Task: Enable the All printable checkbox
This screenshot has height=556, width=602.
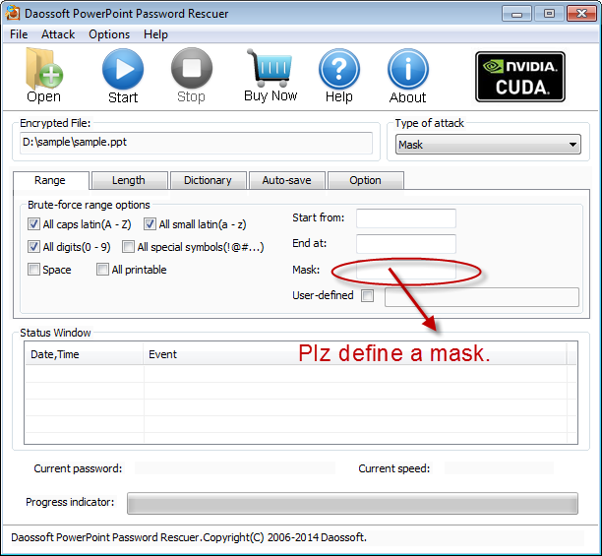Action: coord(102,270)
